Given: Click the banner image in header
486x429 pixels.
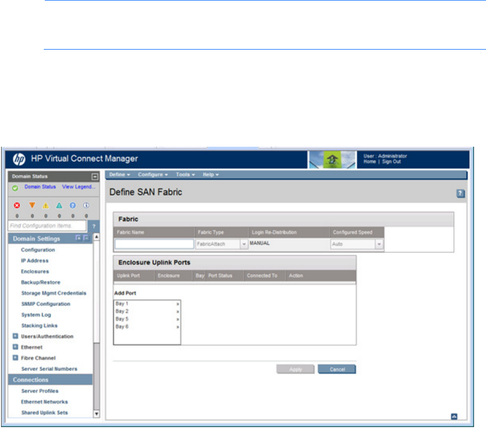Looking at the screenshot, I should point(332,160).
